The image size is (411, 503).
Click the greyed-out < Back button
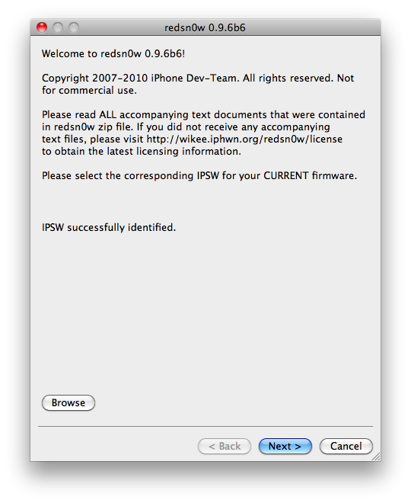tap(225, 446)
